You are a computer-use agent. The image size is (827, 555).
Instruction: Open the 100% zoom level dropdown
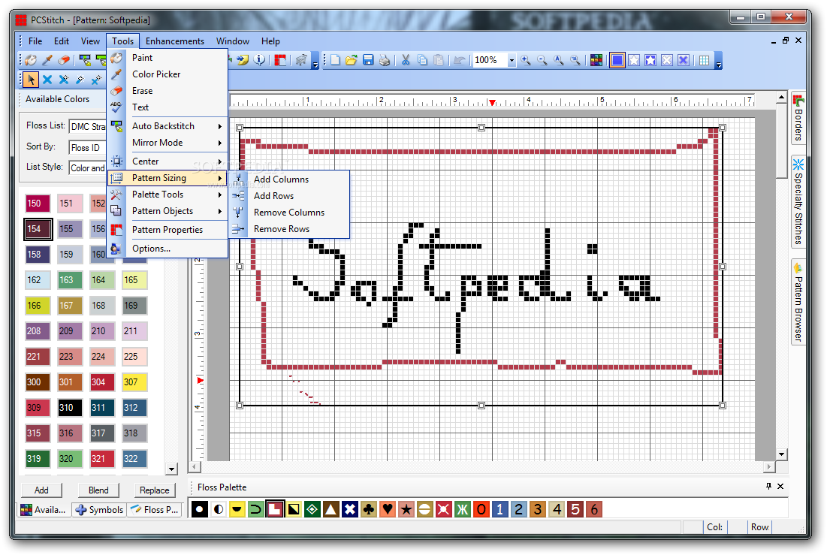[x=511, y=60]
